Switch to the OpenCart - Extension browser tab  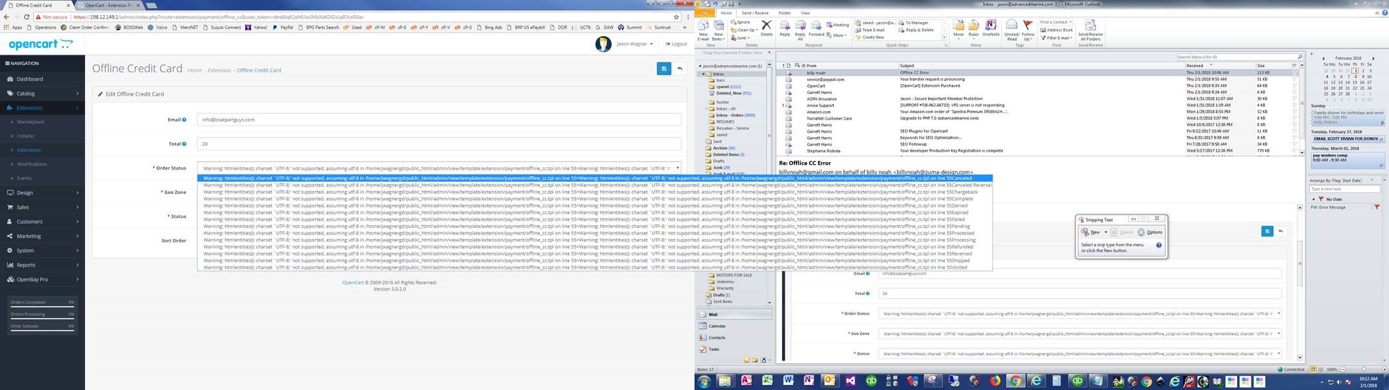coord(109,5)
